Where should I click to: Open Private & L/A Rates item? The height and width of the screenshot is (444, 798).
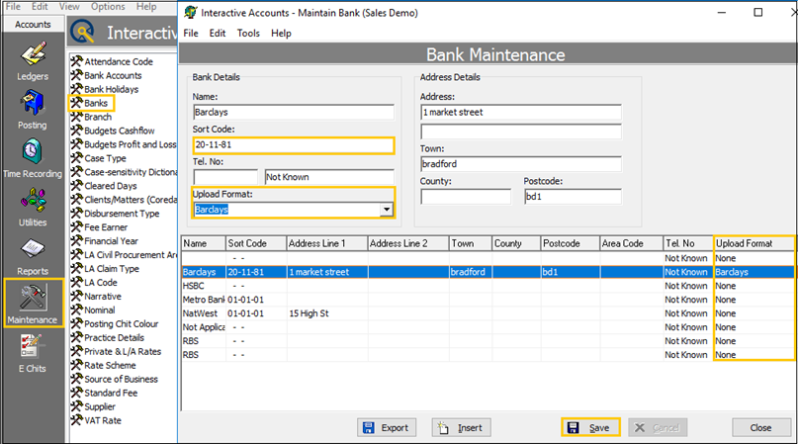click(123, 351)
